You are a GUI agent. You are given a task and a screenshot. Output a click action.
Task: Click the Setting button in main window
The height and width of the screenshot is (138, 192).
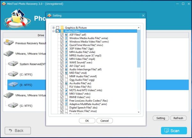161,118
